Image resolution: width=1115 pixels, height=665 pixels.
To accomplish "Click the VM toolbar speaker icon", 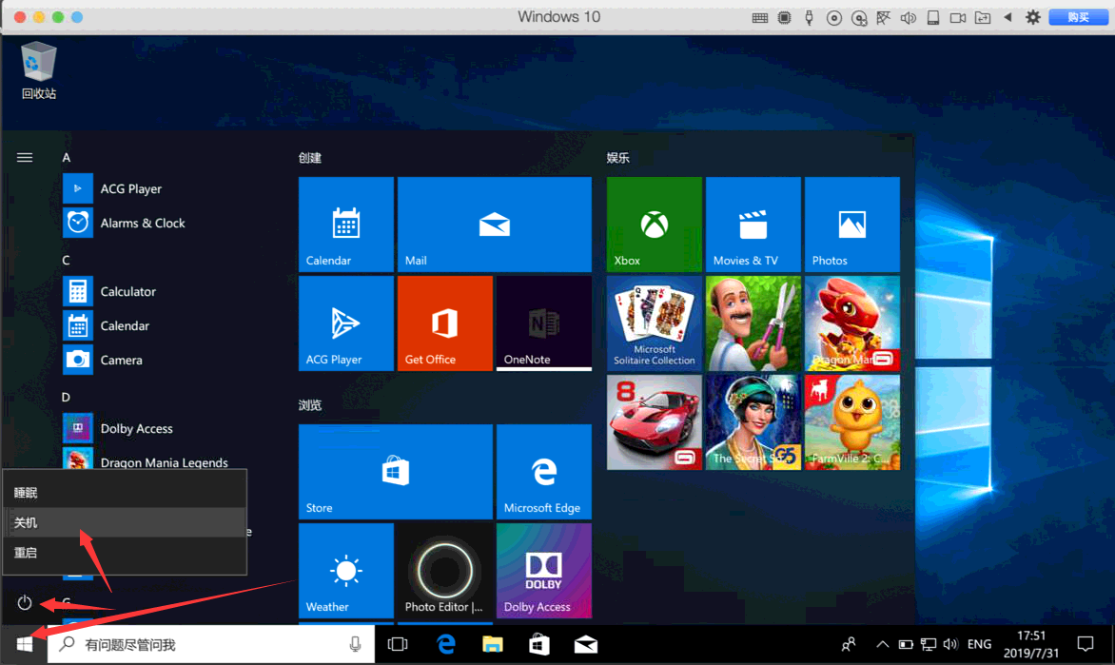I will click(908, 18).
